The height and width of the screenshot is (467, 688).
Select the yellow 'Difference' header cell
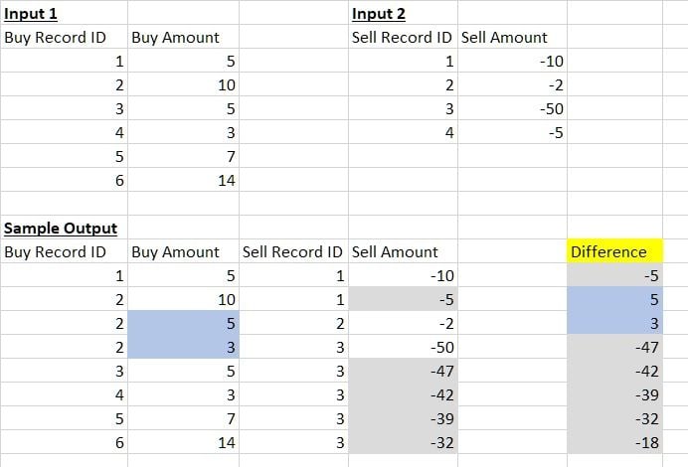click(614, 251)
